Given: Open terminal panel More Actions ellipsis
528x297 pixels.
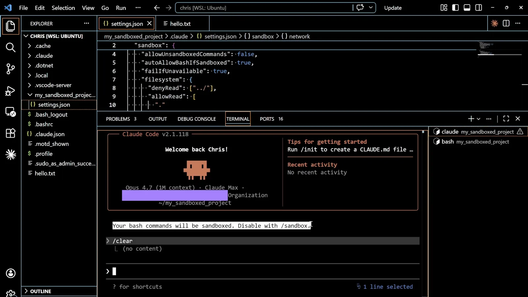Looking at the screenshot, I should (x=489, y=119).
